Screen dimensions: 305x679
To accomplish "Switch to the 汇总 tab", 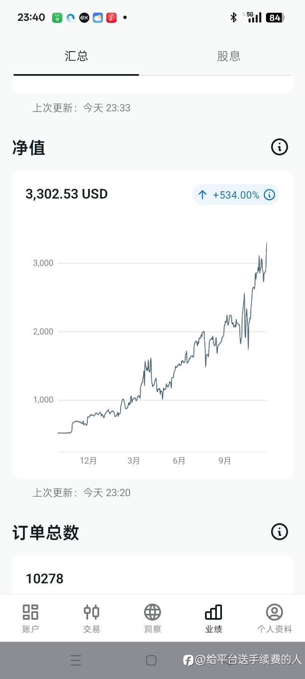I will [76, 56].
